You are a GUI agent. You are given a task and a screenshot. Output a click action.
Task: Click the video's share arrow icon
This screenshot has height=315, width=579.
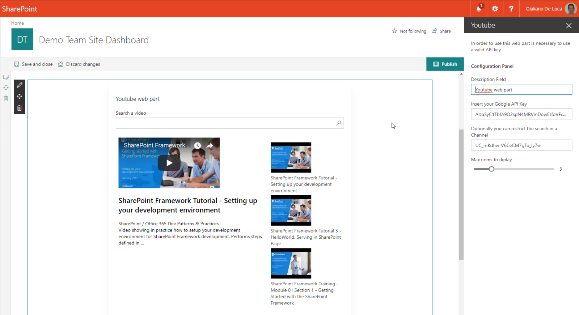click(210, 145)
